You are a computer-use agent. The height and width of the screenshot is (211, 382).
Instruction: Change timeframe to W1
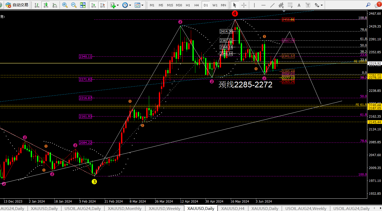(215, 5)
